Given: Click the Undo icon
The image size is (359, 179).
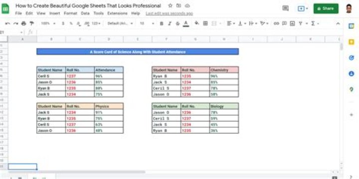Looking at the screenshot, I should [7, 23].
